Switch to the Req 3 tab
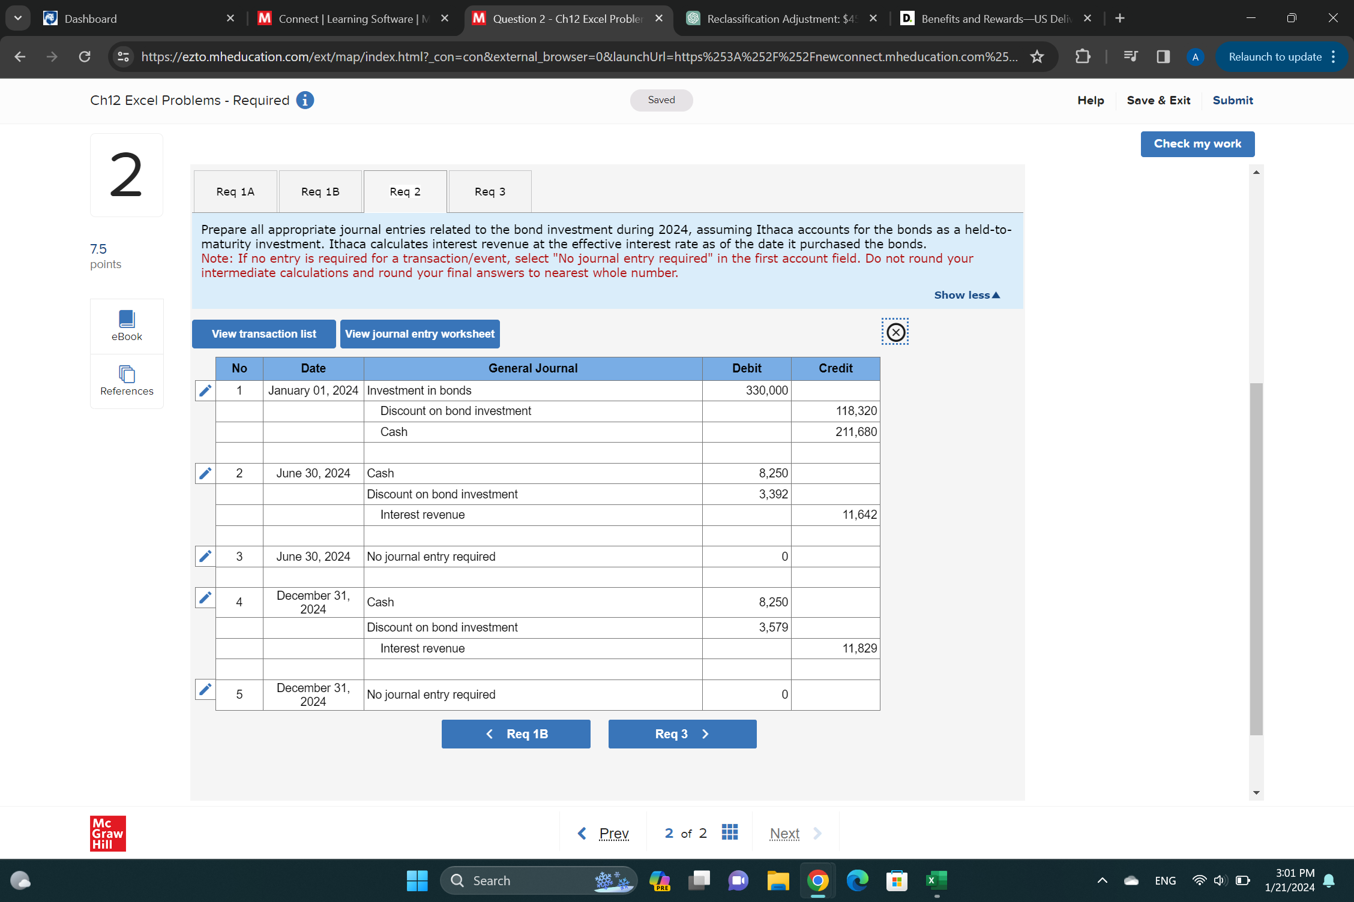This screenshot has width=1354, height=902. [x=489, y=191]
